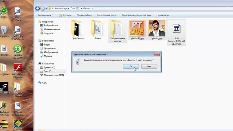Select Компьютер in the address breadcrumb
Screen dimensions: 233x131
(61, 8)
